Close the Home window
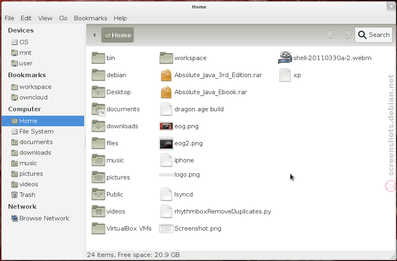Viewport: 397px width, 261px height. pos(391,6)
